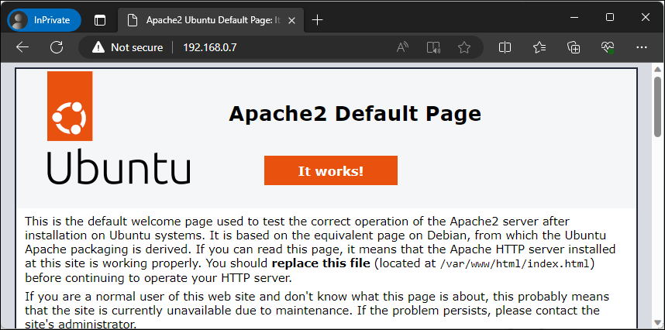Open Collections icon
This screenshot has width=665, height=330.
click(574, 47)
